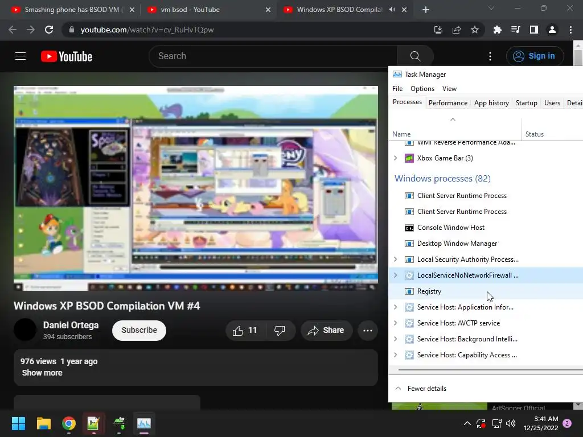
Task: Switch to Performance tab in Task Manager
Action: tap(447, 103)
